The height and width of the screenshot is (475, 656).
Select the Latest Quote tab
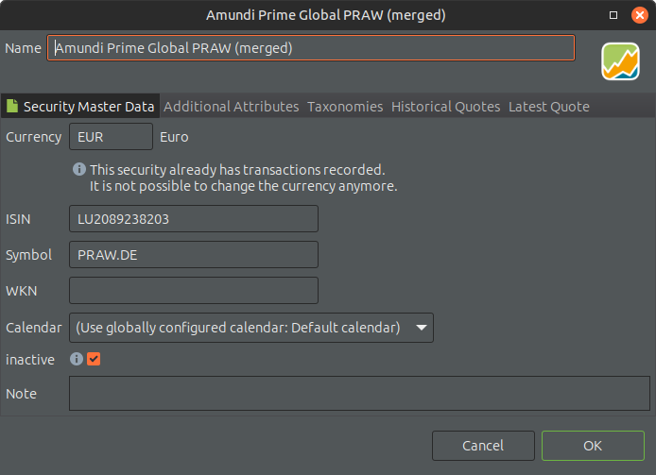548,107
